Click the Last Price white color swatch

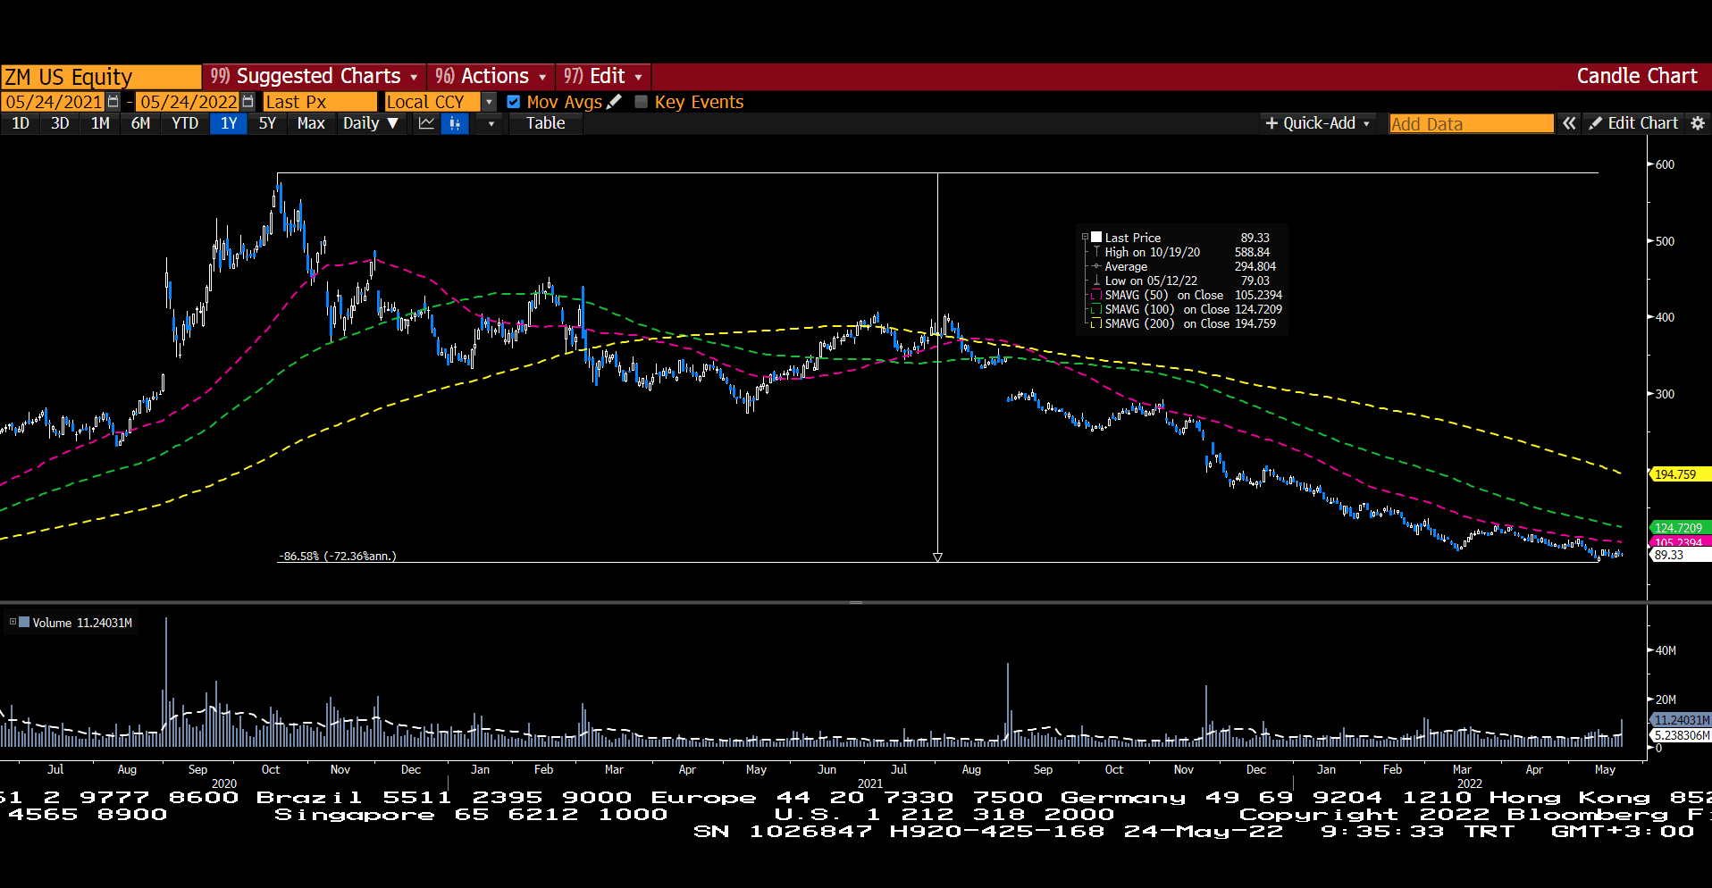1096,237
